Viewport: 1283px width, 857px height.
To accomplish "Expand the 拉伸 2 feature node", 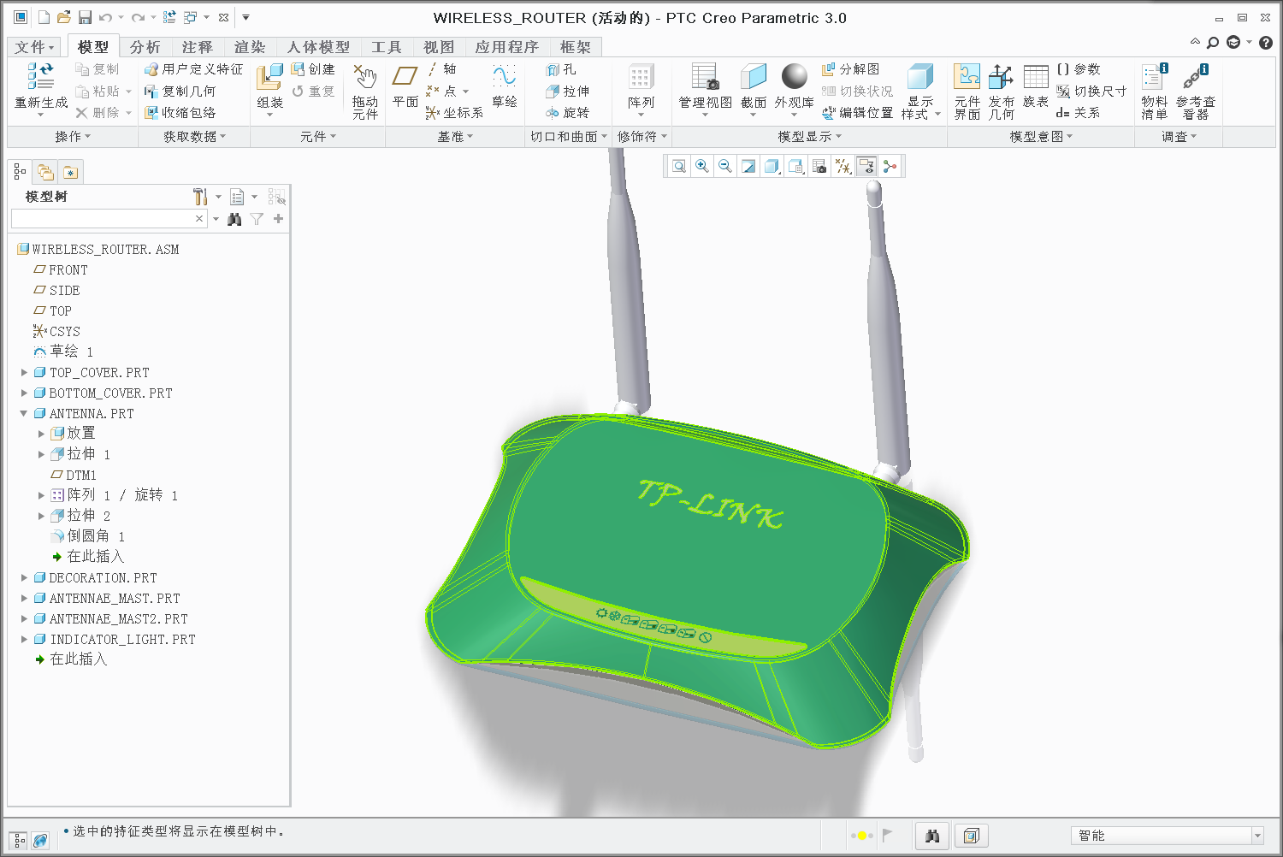I will tap(41, 516).
